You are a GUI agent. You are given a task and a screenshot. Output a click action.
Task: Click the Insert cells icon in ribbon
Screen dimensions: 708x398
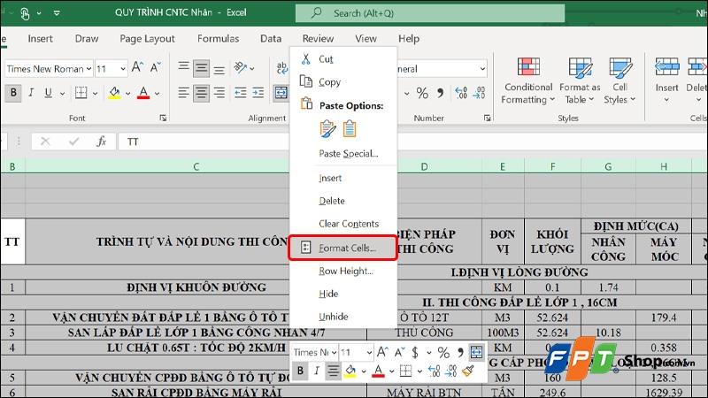(x=667, y=68)
